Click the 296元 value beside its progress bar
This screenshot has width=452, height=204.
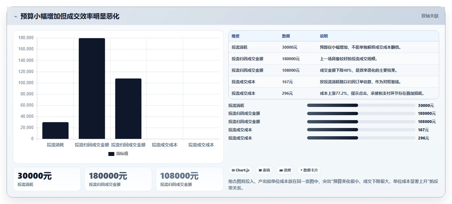[423, 138]
